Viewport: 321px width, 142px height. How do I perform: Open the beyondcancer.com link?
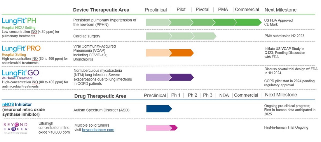pyautogui.click(x=98, y=130)
